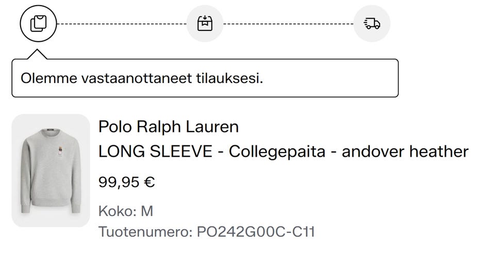Click the delivery truck step icon

[x=372, y=24]
